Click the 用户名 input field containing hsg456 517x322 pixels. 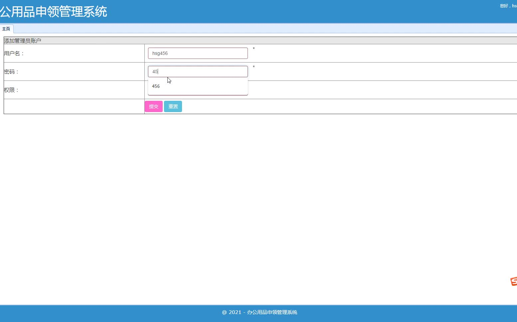tap(198, 53)
